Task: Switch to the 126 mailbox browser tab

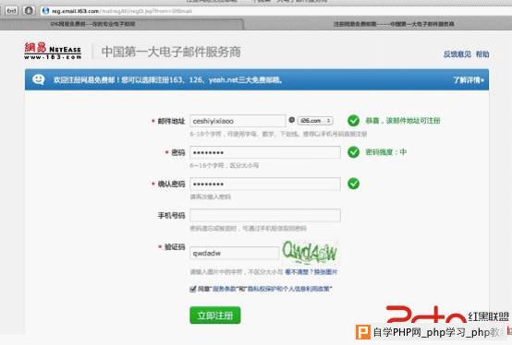Action: coord(92,24)
